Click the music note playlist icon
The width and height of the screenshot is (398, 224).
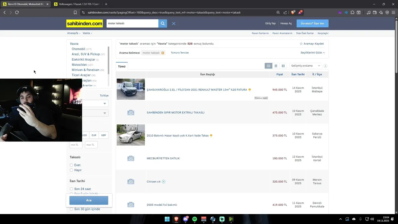pyautogui.click(x=368, y=12)
